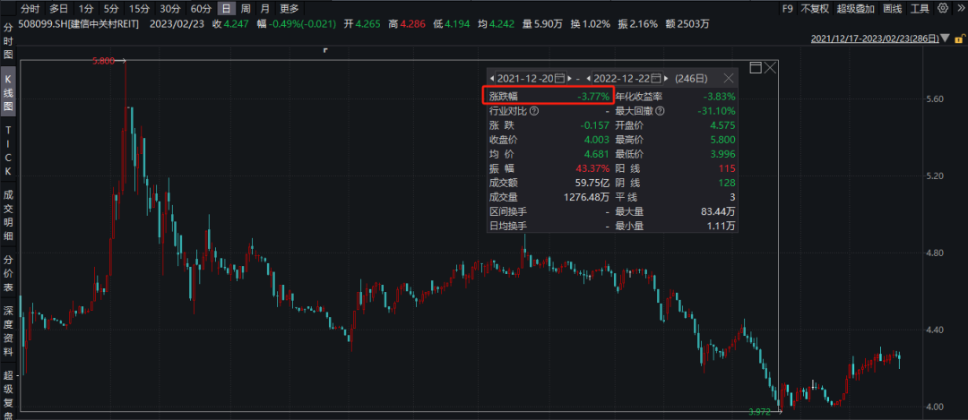This screenshot has height=420, width=968.
Task: Close the interval statistics popup
Action: point(729,78)
